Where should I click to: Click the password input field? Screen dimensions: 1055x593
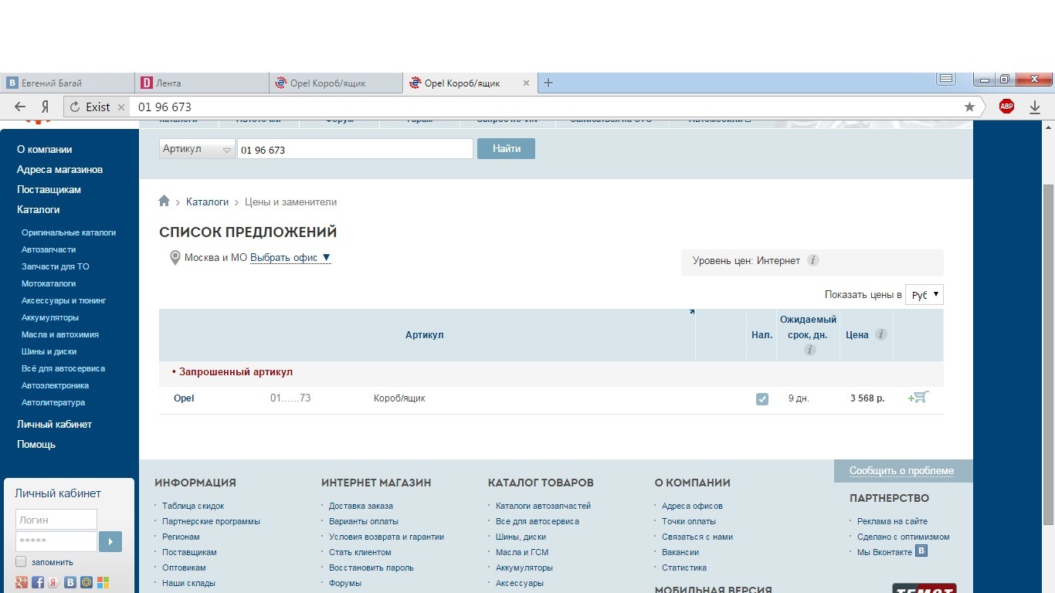[x=56, y=541]
